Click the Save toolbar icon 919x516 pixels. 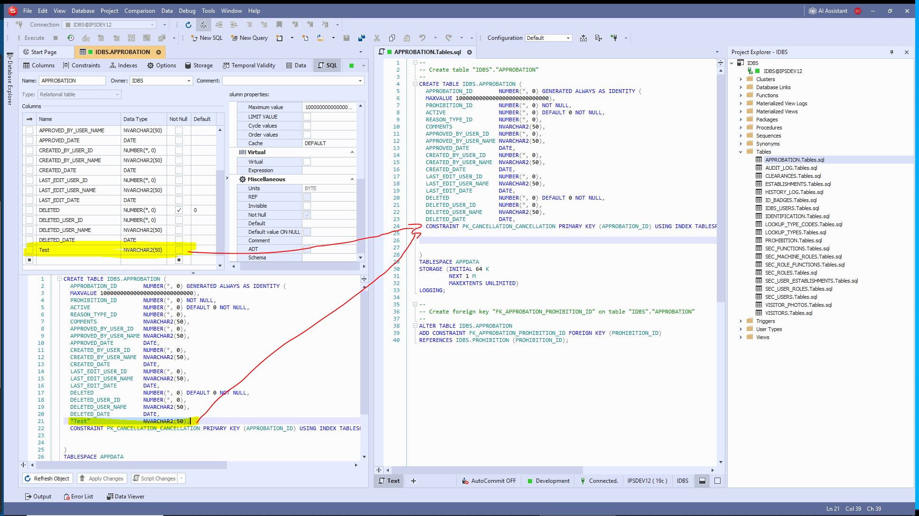pyautogui.click(x=347, y=38)
